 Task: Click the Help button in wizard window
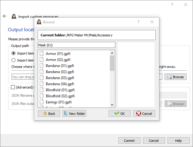click(178, 141)
